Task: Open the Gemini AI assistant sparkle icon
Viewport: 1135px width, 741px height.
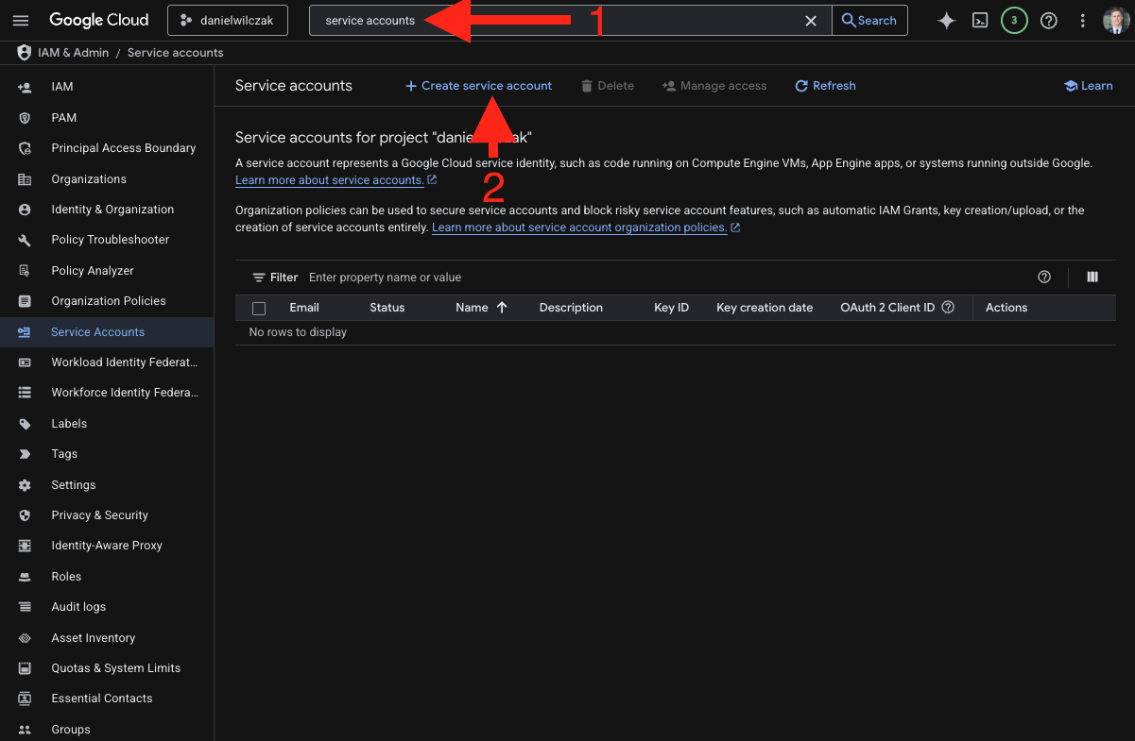Action: 946,21
